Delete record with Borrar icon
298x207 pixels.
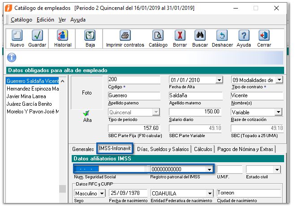(x=180, y=36)
